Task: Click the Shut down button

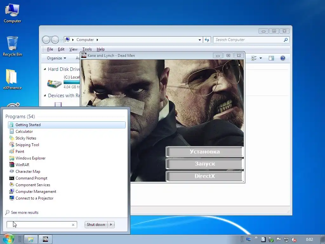Action: [x=96, y=225]
